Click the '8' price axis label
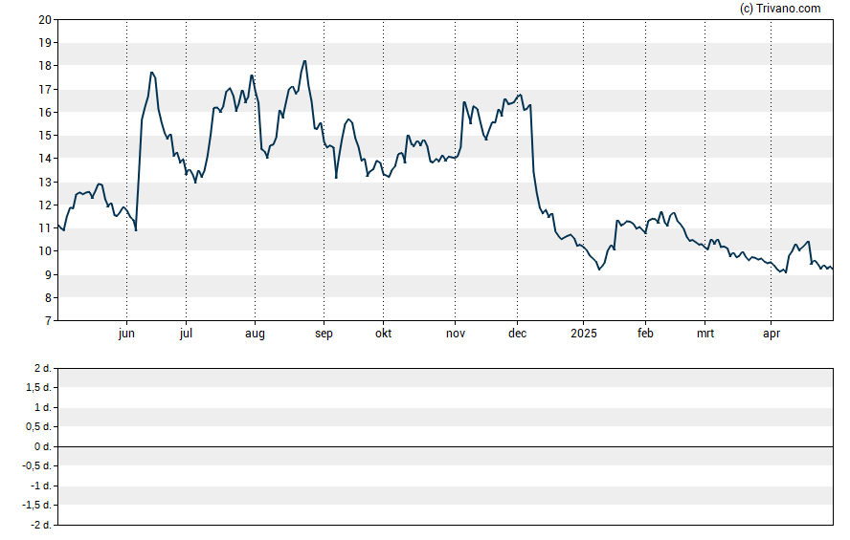Screen dimensions: 850x540 pyautogui.click(x=48, y=298)
